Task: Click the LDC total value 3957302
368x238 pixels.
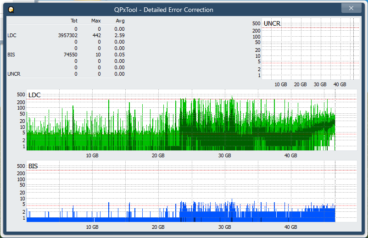Action: [x=68, y=35]
